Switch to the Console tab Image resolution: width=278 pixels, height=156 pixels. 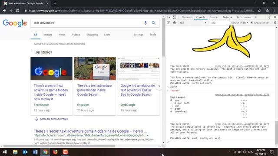[201, 17]
